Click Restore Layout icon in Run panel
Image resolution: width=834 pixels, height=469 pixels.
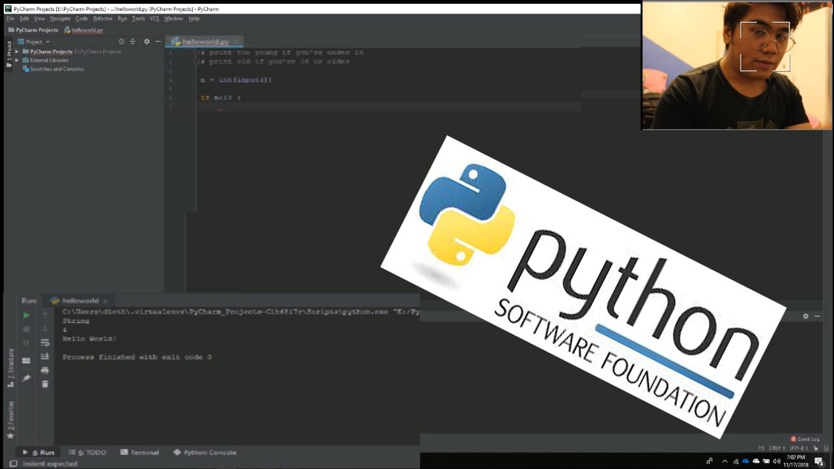[x=26, y=360]
